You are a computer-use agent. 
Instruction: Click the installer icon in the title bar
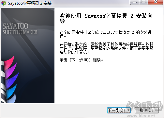[x=4, y=3]
